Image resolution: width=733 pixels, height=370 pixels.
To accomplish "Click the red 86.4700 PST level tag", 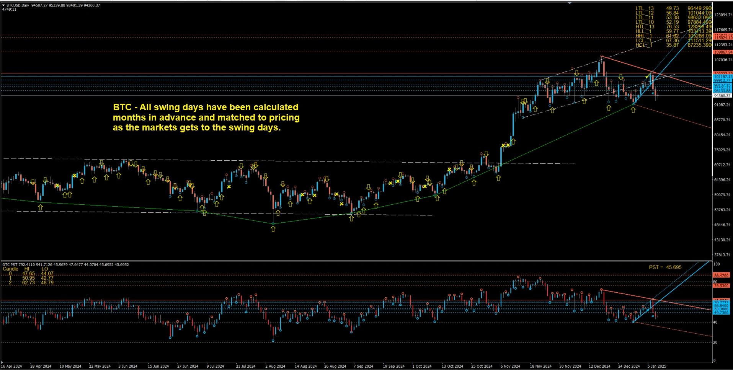I will [722, 275].
